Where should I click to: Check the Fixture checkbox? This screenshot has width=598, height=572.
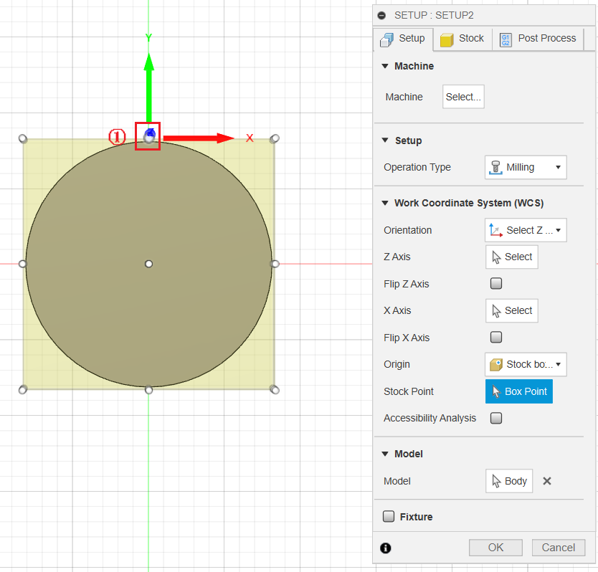[x=389, y=516]
